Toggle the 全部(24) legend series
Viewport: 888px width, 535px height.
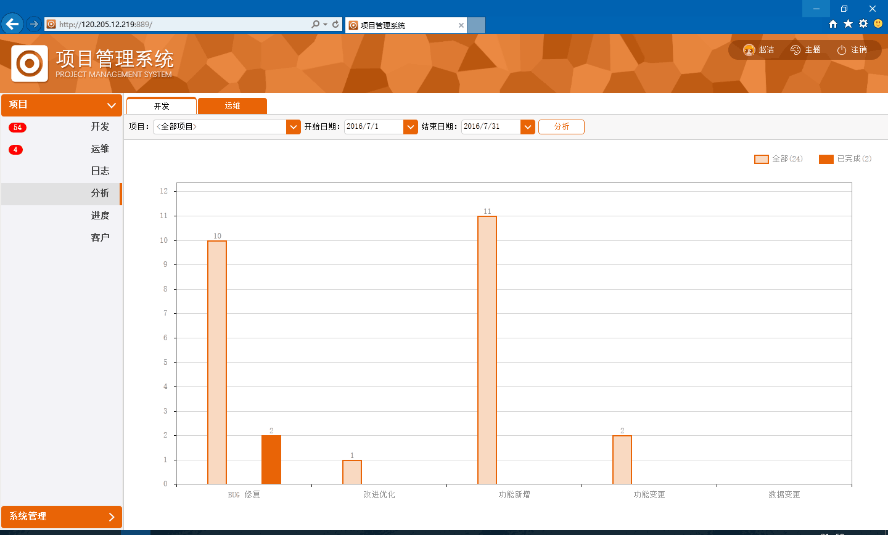(778, 159)
